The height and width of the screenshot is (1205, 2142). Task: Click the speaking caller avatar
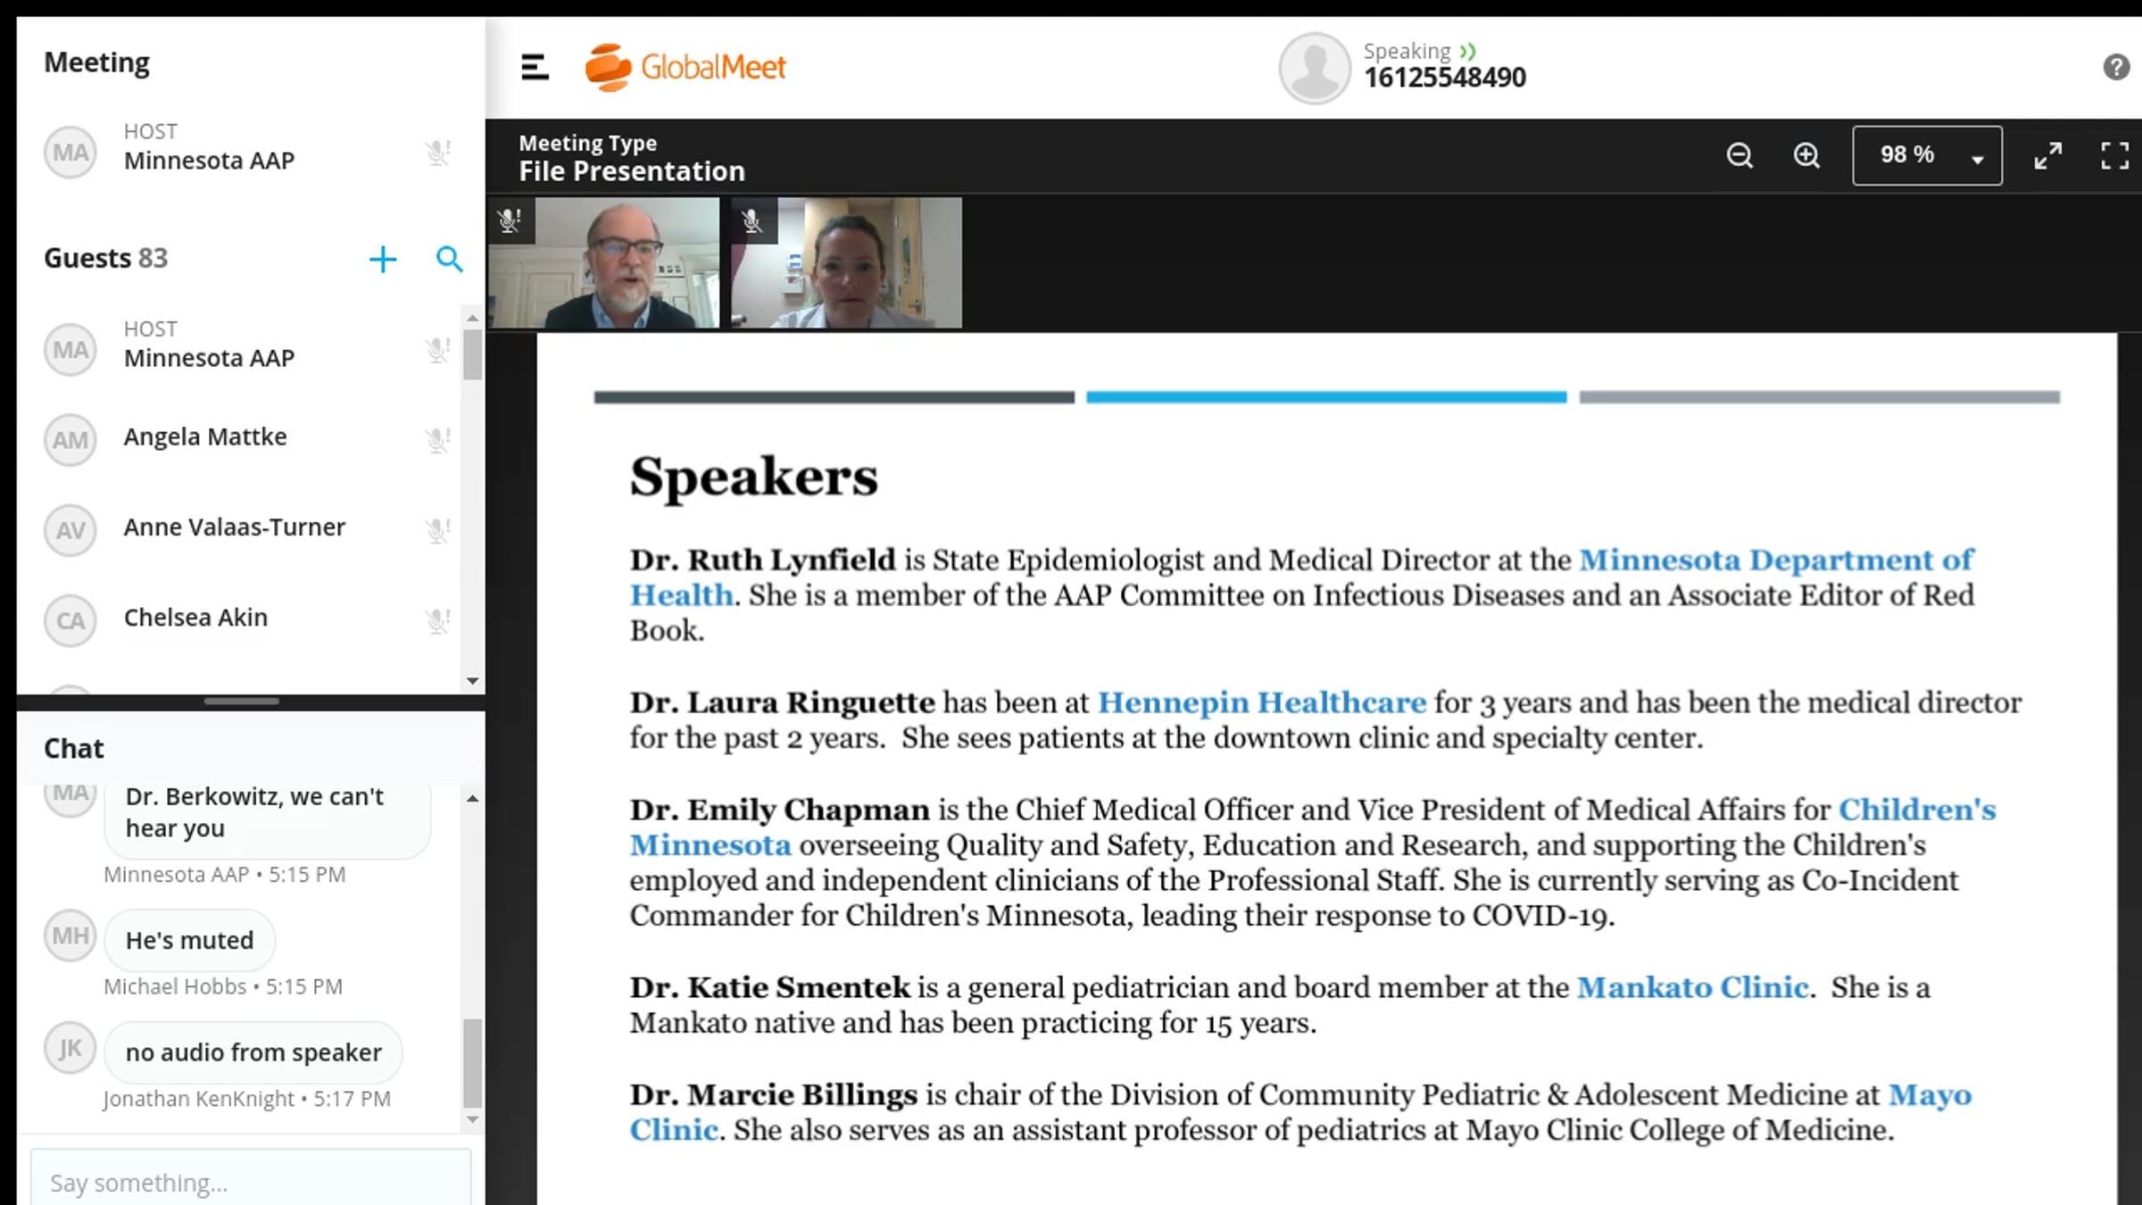[1314, 68]
